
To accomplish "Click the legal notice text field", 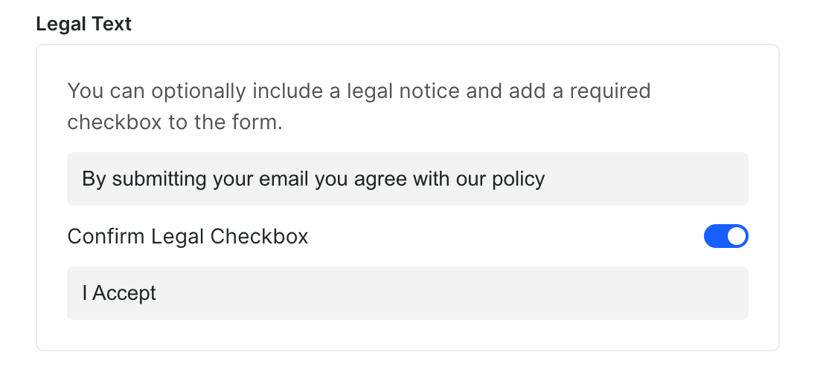I will (407, 179).
